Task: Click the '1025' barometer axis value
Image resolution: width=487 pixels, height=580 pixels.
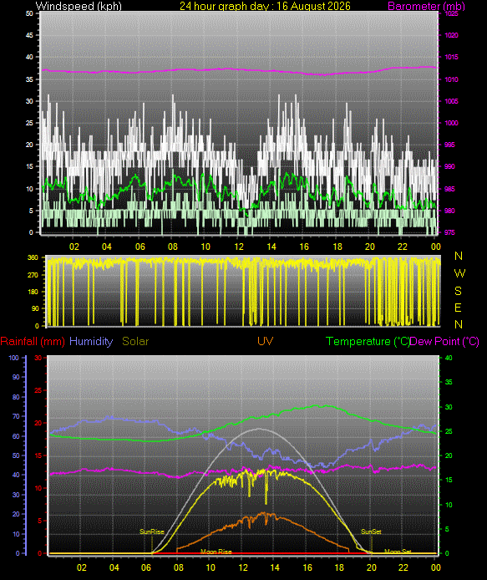Action: (452, 13)
